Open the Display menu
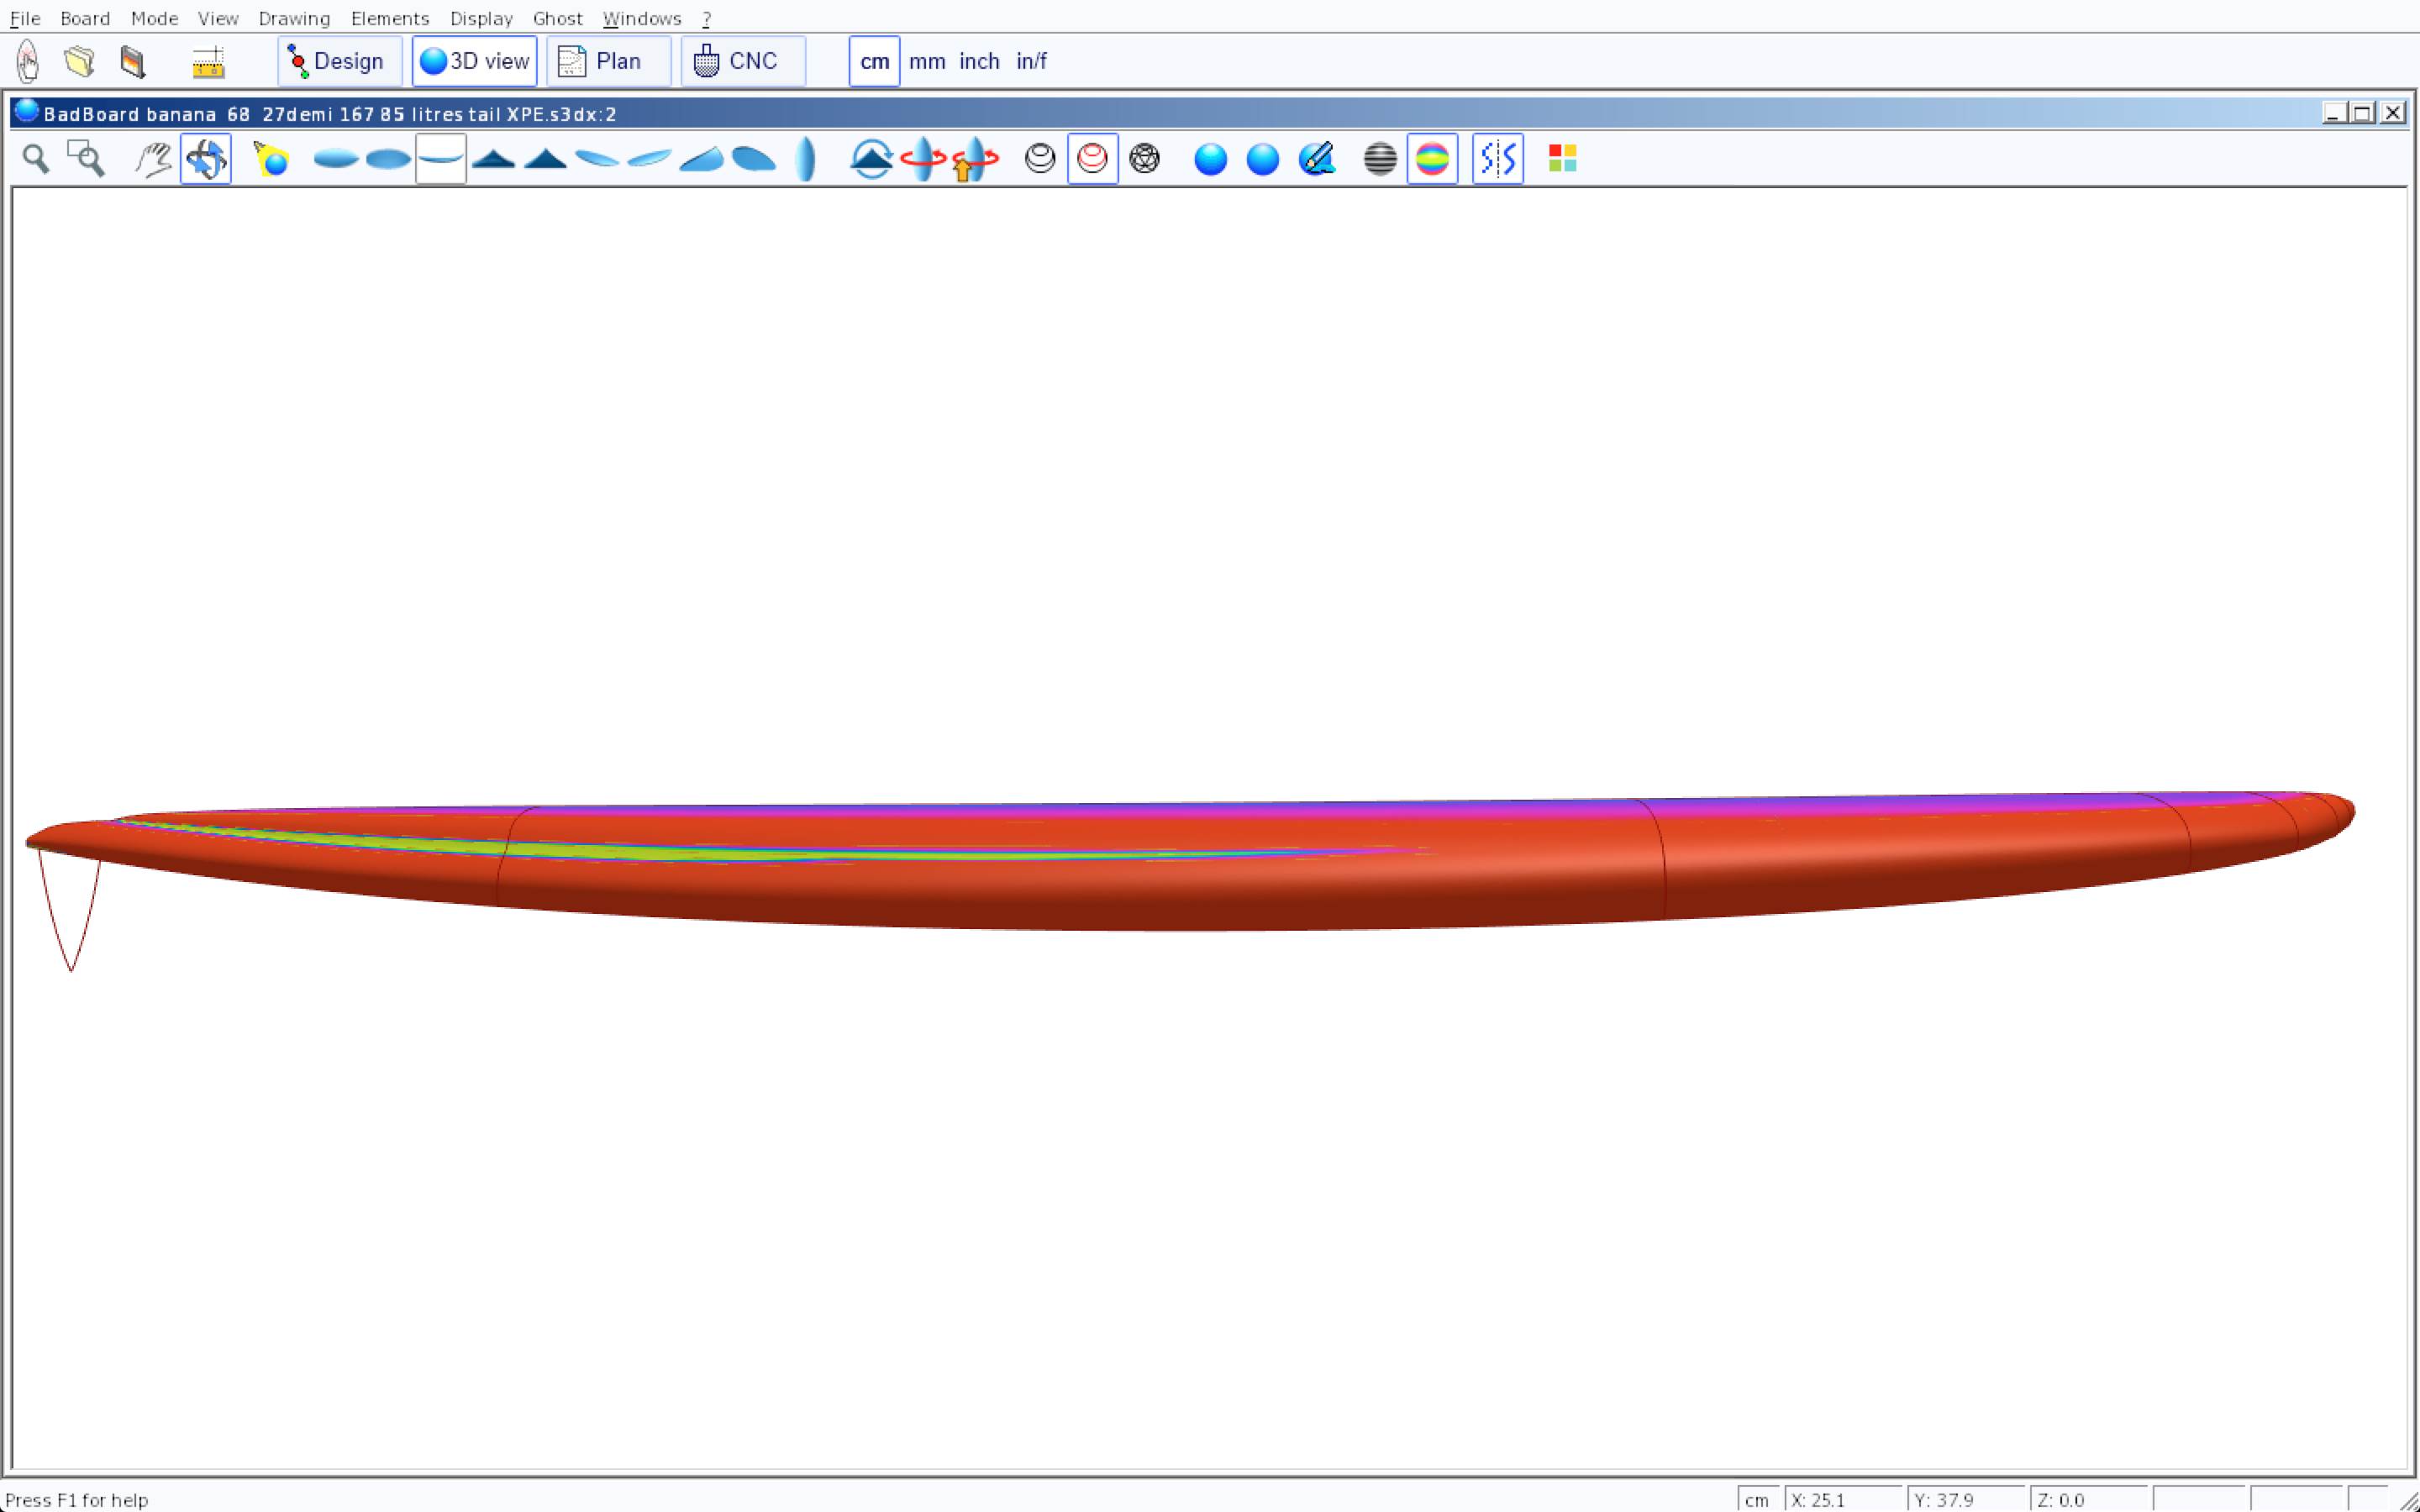This screenshot has height=1512, width=2420. [481, 18]
